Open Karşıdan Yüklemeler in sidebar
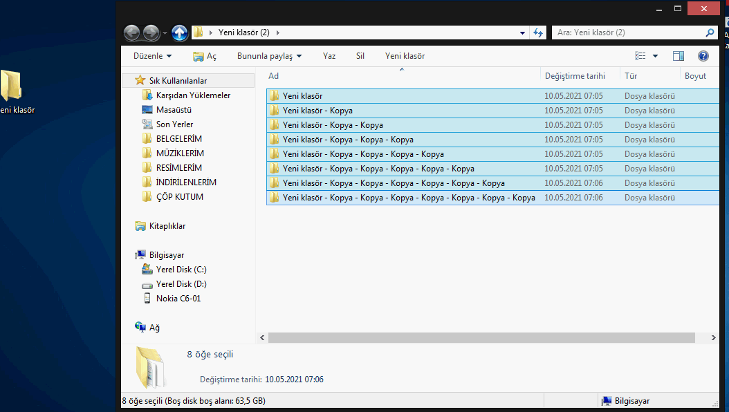Screen dimensions: 729x412 (x=193, y=95)
